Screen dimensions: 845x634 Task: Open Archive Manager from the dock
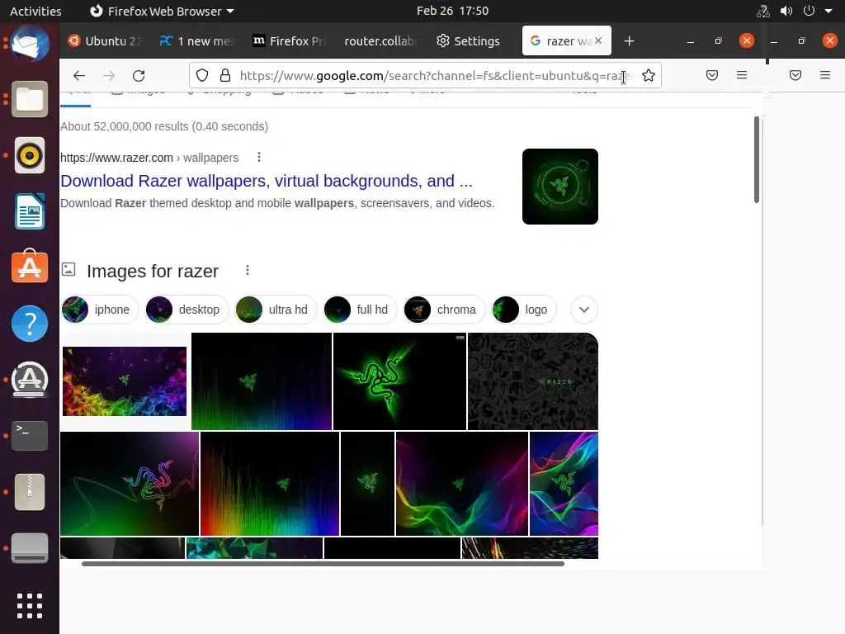(30, 492)
